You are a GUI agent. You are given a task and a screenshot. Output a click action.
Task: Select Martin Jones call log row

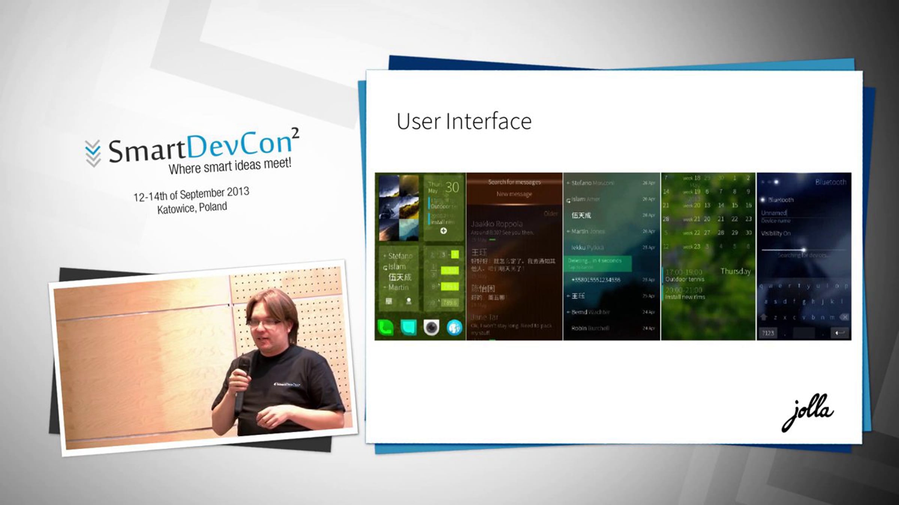point(611,231)
